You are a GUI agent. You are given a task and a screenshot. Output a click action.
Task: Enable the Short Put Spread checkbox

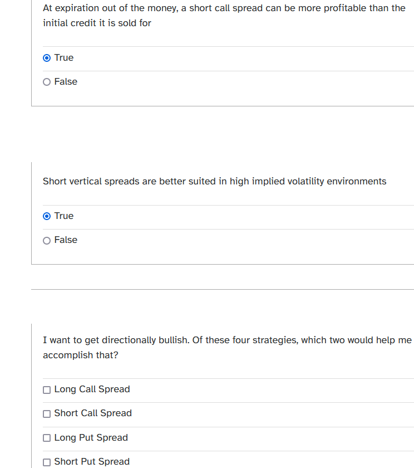click(x=47, y=462)
